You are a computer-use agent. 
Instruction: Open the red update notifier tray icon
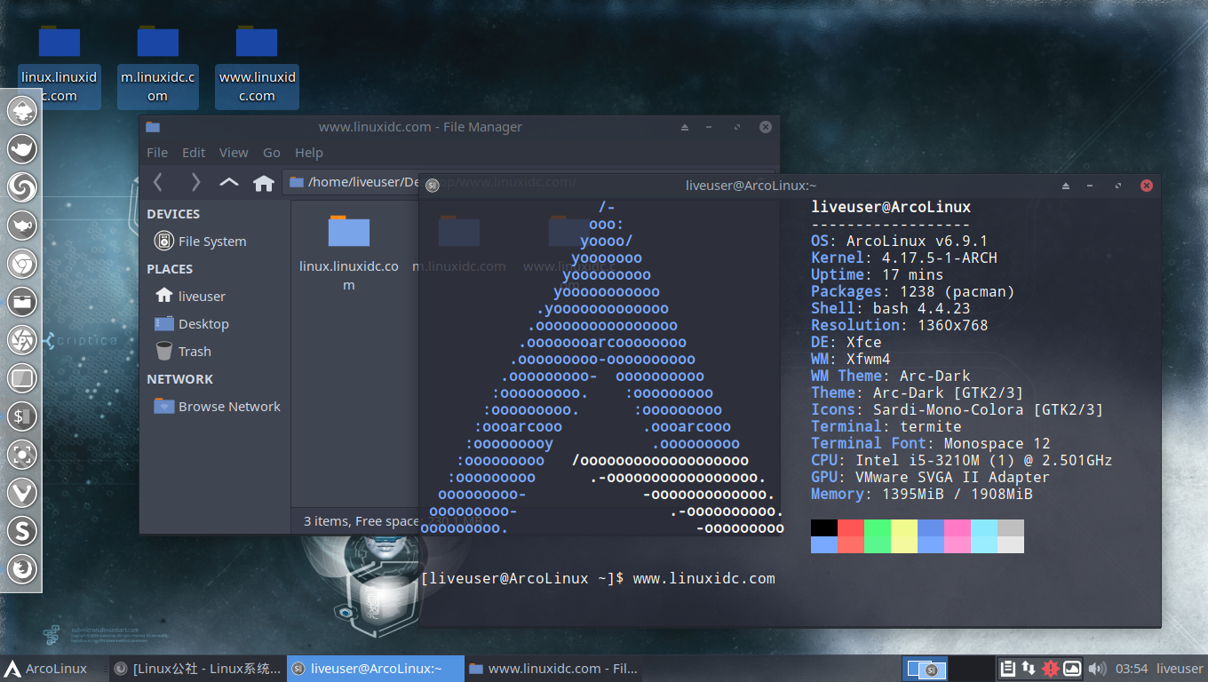pos(1051,668)
